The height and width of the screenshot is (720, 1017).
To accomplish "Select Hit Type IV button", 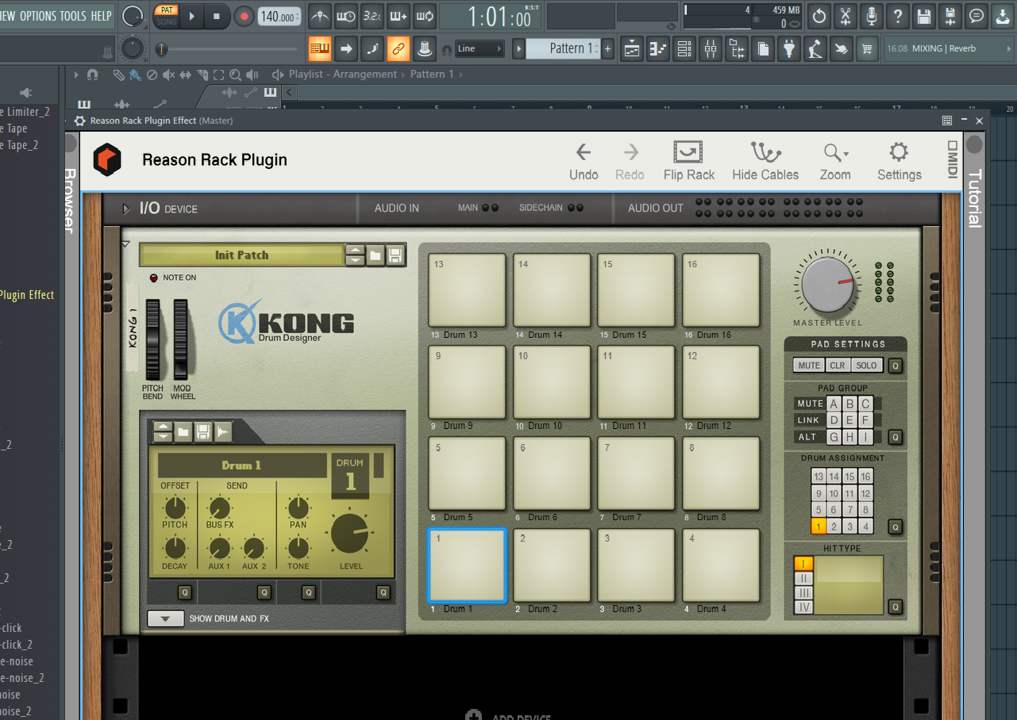I will coord(803,607).
